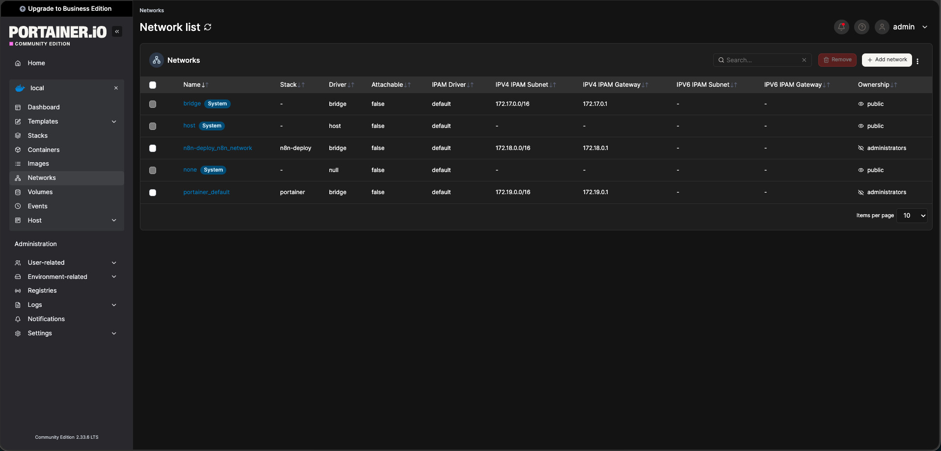The width and height of the screenshot is (941, 451).
Task: Switch to the Dashboard of local environment
Action: point(44,107)
